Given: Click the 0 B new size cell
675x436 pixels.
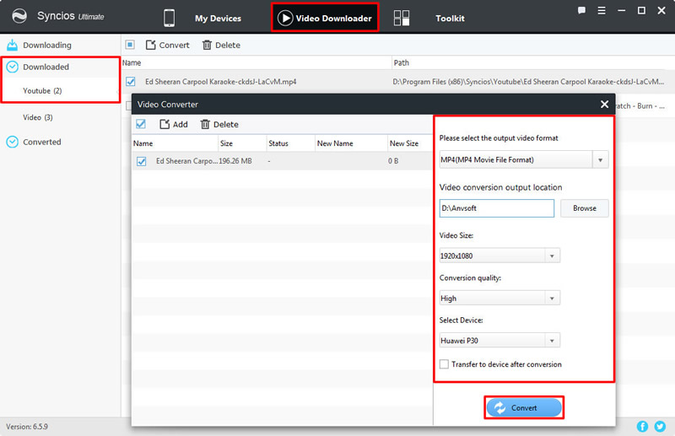Looking at the screenshot, I should (x=393, y=161).
